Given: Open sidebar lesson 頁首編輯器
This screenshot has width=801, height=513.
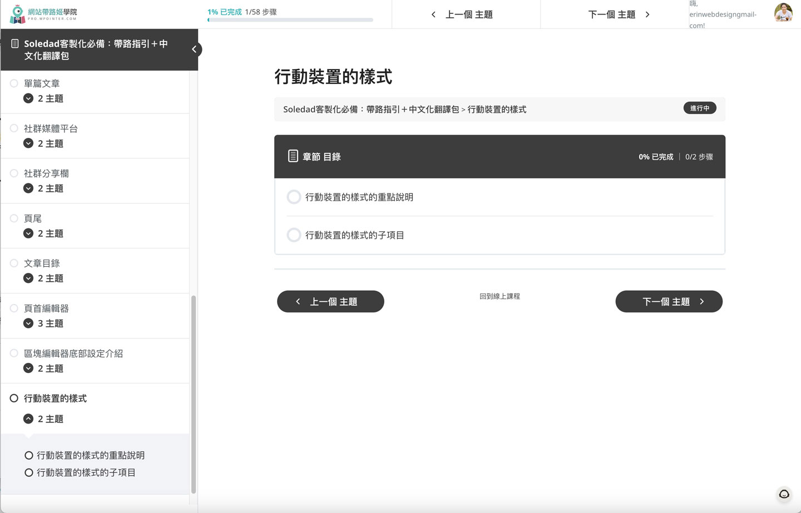Looking at the screenshot, I should tap(46, 308).
